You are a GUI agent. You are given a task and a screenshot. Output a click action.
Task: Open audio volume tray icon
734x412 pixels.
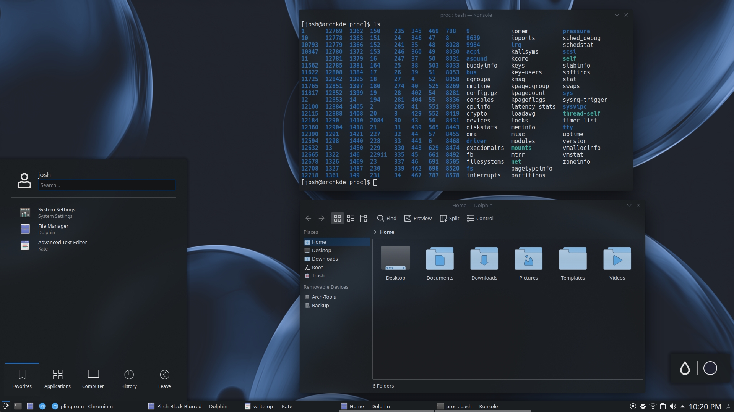[x=673, y=406]
